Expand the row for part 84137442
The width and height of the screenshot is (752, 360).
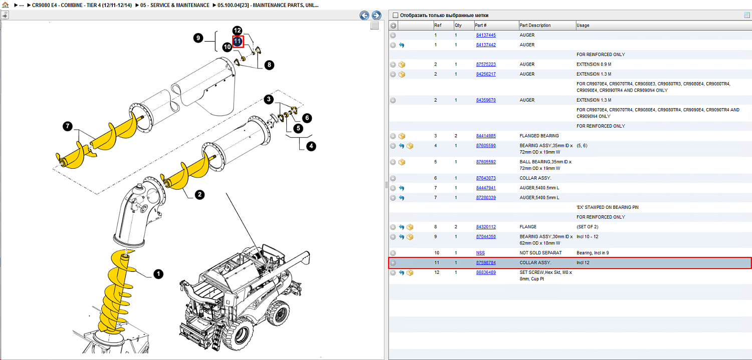point(393,45)
